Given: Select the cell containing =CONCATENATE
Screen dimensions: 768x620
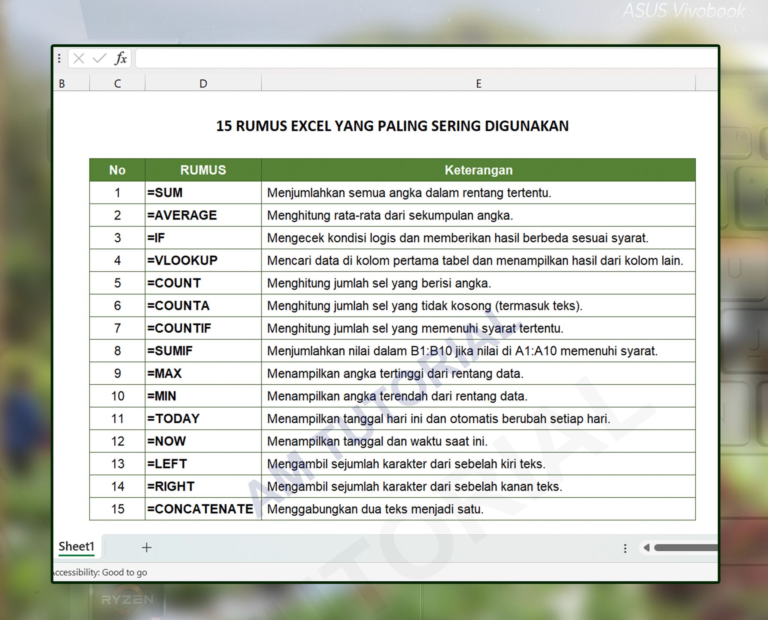Looking at the screenshot, I should [x=199, y=509].
